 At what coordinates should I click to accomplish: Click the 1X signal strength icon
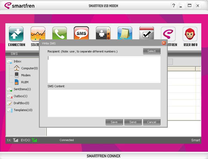click(16, 140)
